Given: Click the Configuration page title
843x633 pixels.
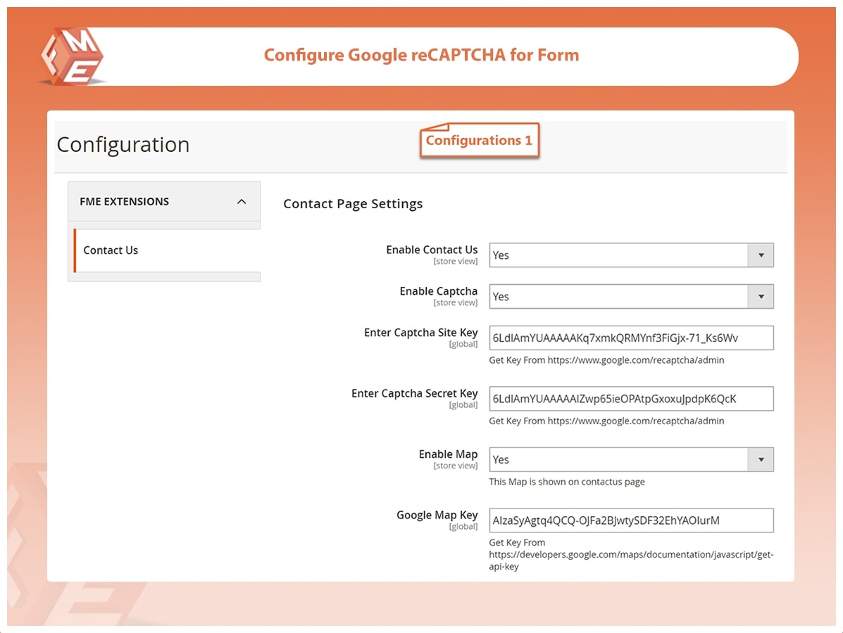Looking at the screenshot, I should [123, 145].
